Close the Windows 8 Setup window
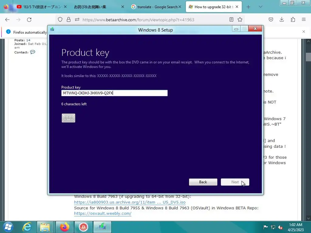Screen dimensions: 311x233 255,29
